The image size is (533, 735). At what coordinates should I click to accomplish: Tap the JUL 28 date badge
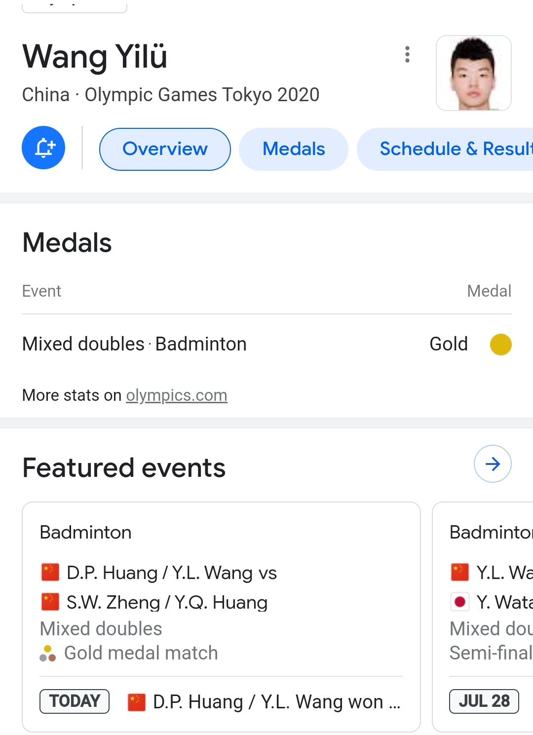(x=484, y=701)
